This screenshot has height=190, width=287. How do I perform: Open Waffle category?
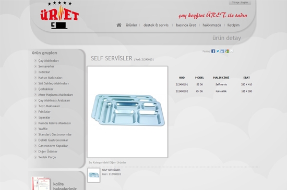43,129
